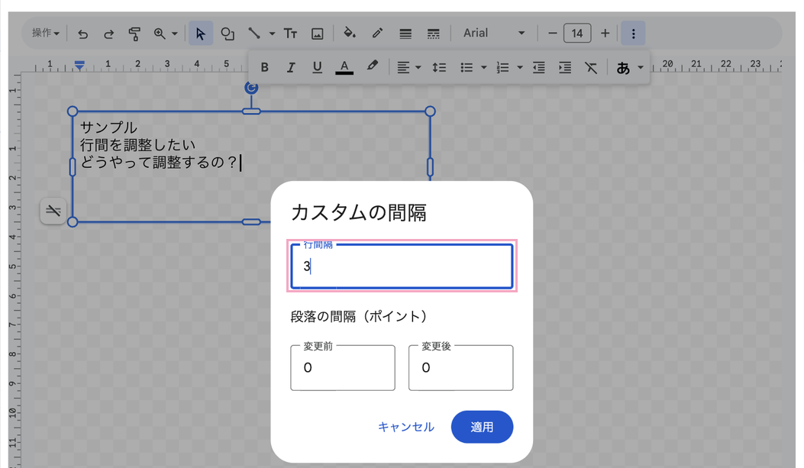Viewport: 804px width, 468px height.
Task: Click the カスタムの間隔 dialog title
Action: (358, 212)
